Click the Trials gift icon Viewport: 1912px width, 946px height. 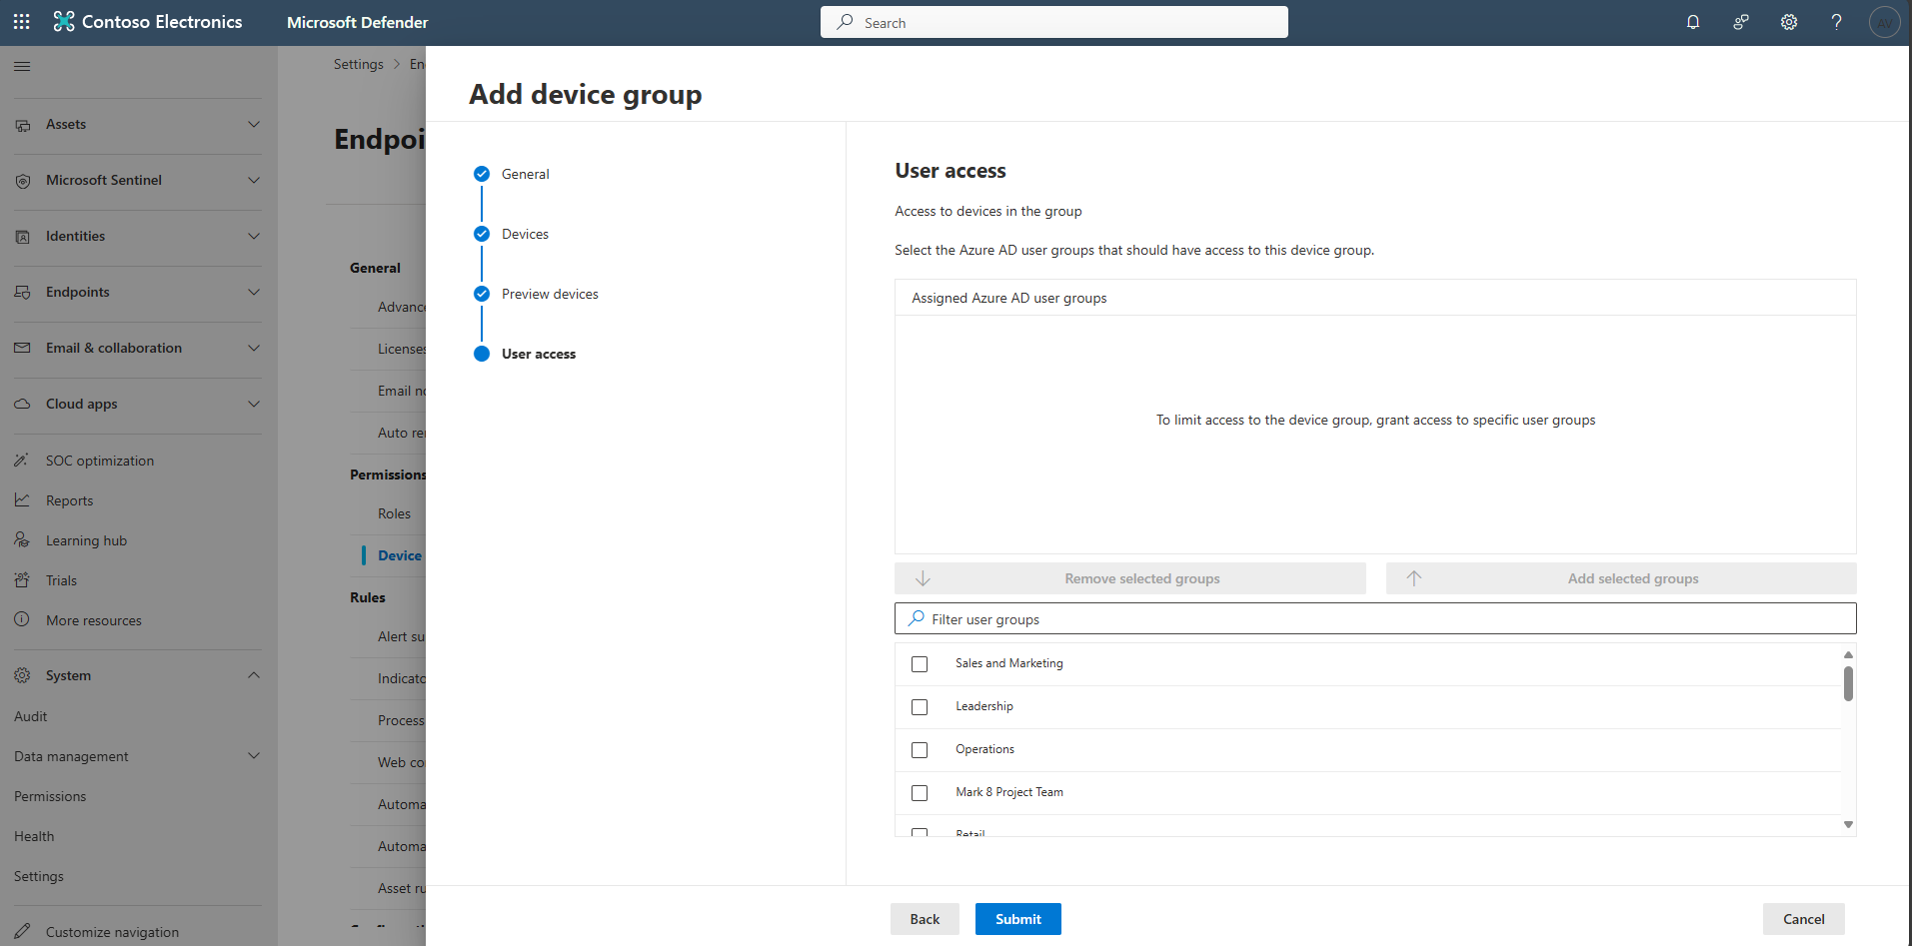pos(22,580)
